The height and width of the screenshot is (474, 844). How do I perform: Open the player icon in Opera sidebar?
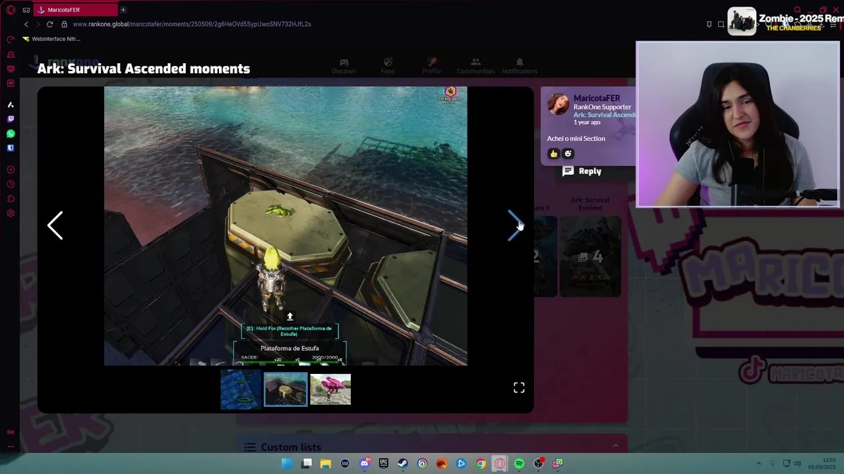[11, 170]
